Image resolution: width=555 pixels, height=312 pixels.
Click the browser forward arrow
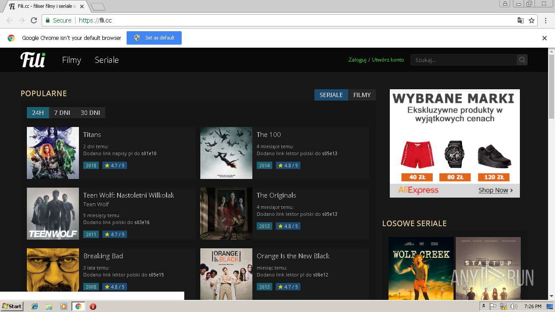click(22, 20)
